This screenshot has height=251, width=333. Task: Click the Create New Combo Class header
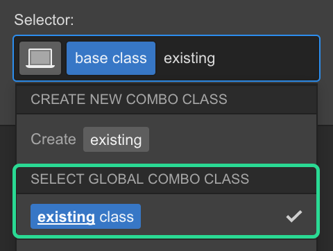click(166, 99)
